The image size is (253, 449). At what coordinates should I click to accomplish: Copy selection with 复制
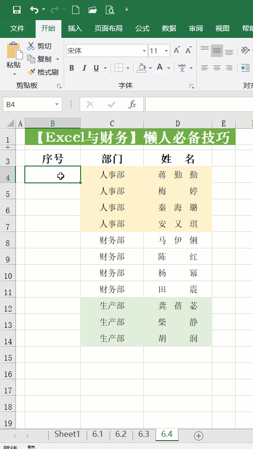39,59
